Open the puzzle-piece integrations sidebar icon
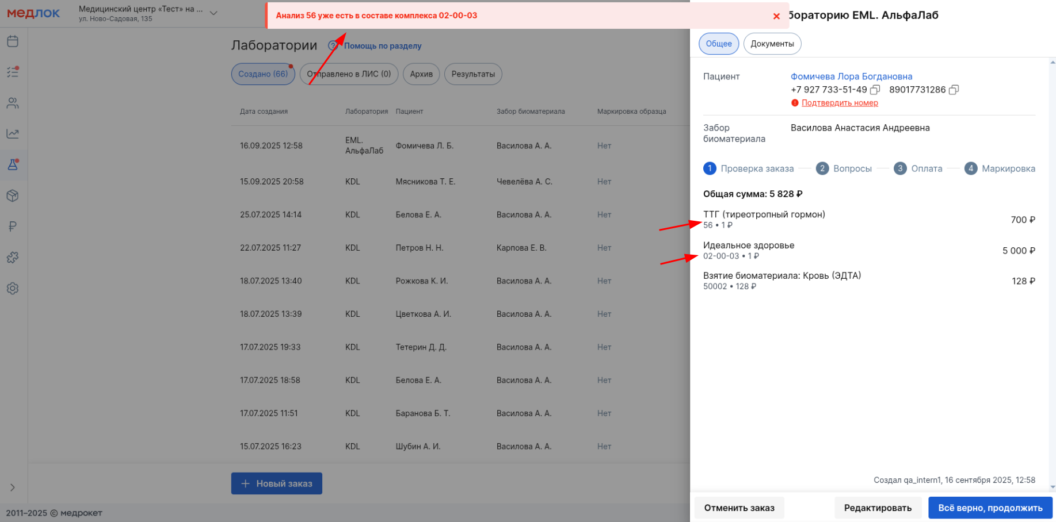Image resolution: width=1056 pixels, height=522 pixels. tap(13, 258)
